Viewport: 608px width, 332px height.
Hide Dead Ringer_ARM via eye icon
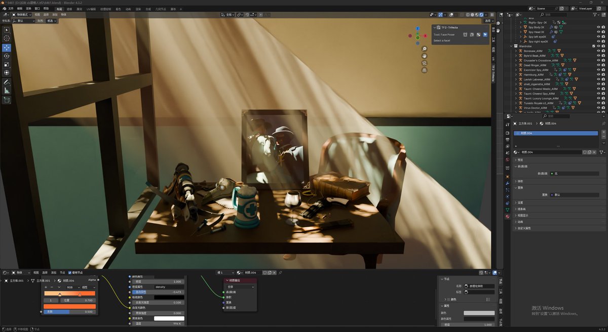tap(598, 65)
